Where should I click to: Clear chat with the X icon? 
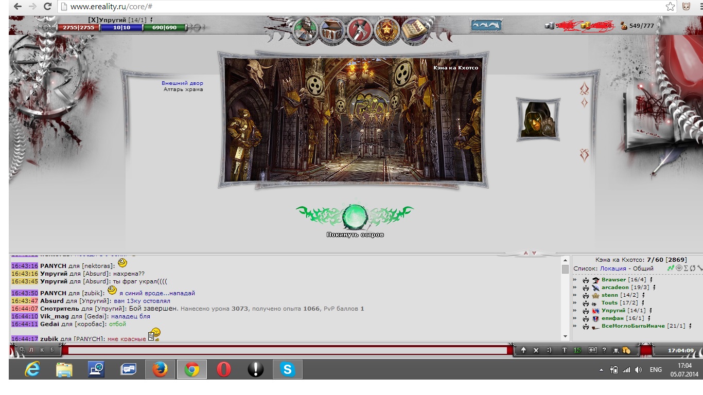536,350
